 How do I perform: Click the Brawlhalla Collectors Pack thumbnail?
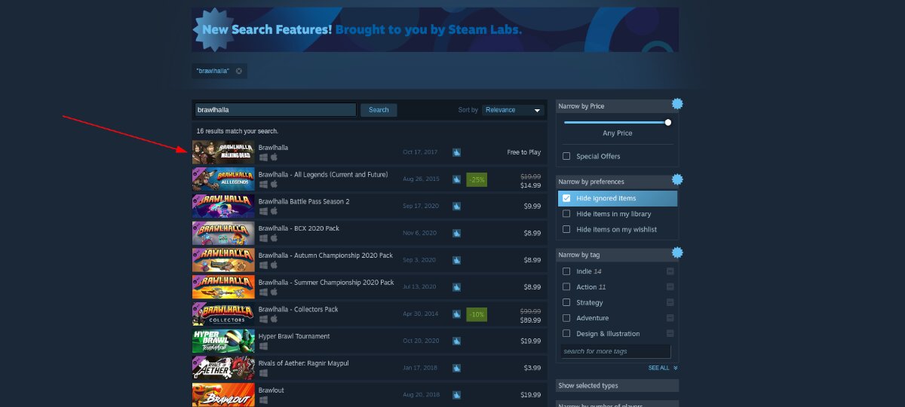coord(223,314)
